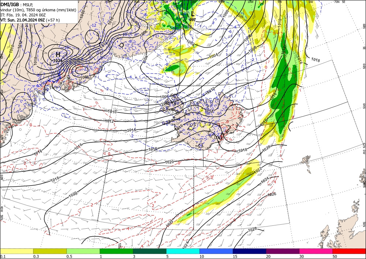This screenshot has height=259, width=366.
Task: Click the valid time 'VT: Sun. 21.04.2024 09Z' line
Action: pyautogui.click(x=30, y=20)
